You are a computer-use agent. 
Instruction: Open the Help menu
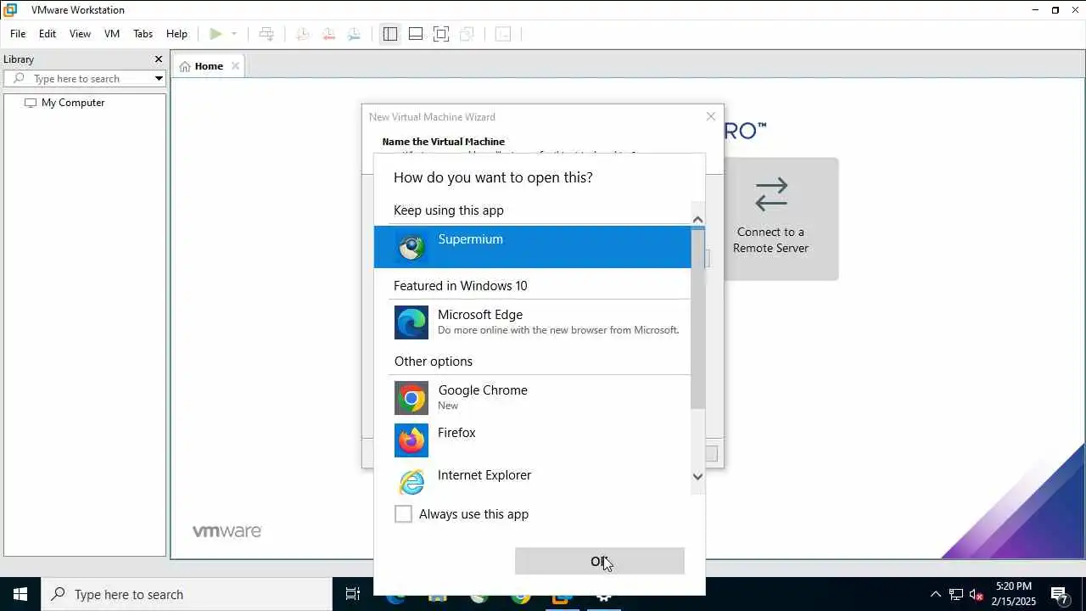176,34
